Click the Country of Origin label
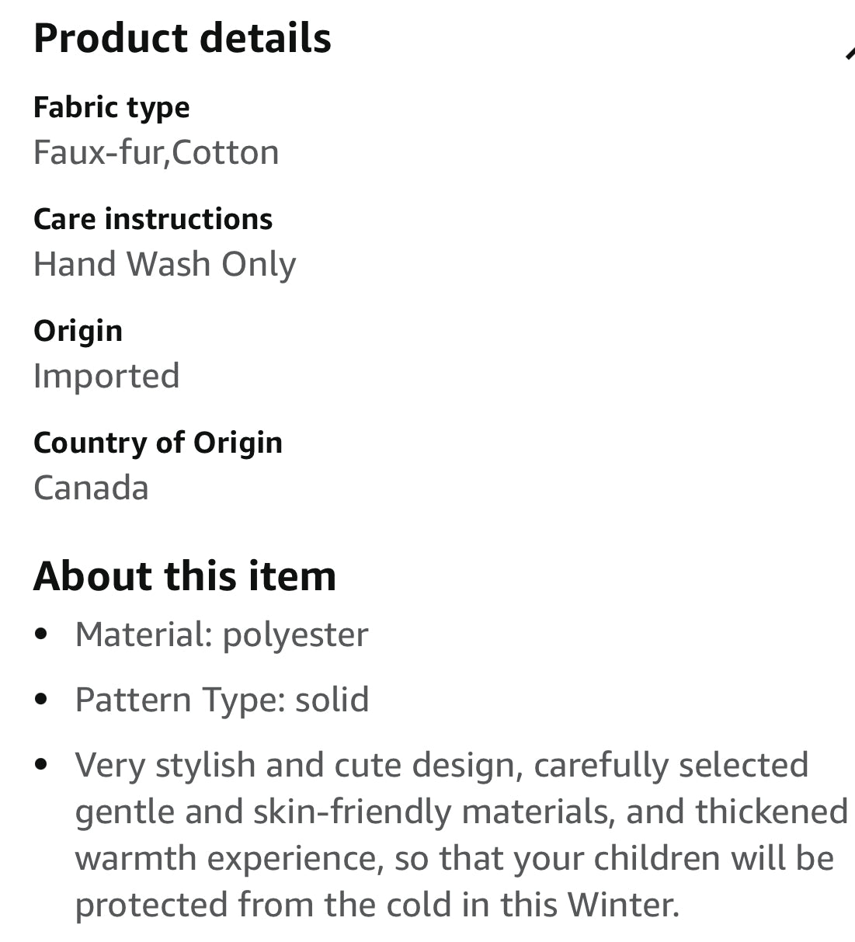855x942 pixels. coord(158,443)
